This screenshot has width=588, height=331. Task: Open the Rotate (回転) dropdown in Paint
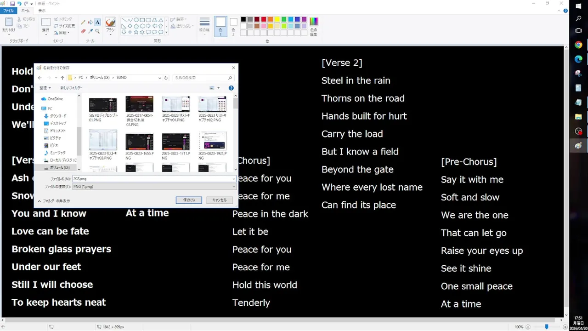62,33
